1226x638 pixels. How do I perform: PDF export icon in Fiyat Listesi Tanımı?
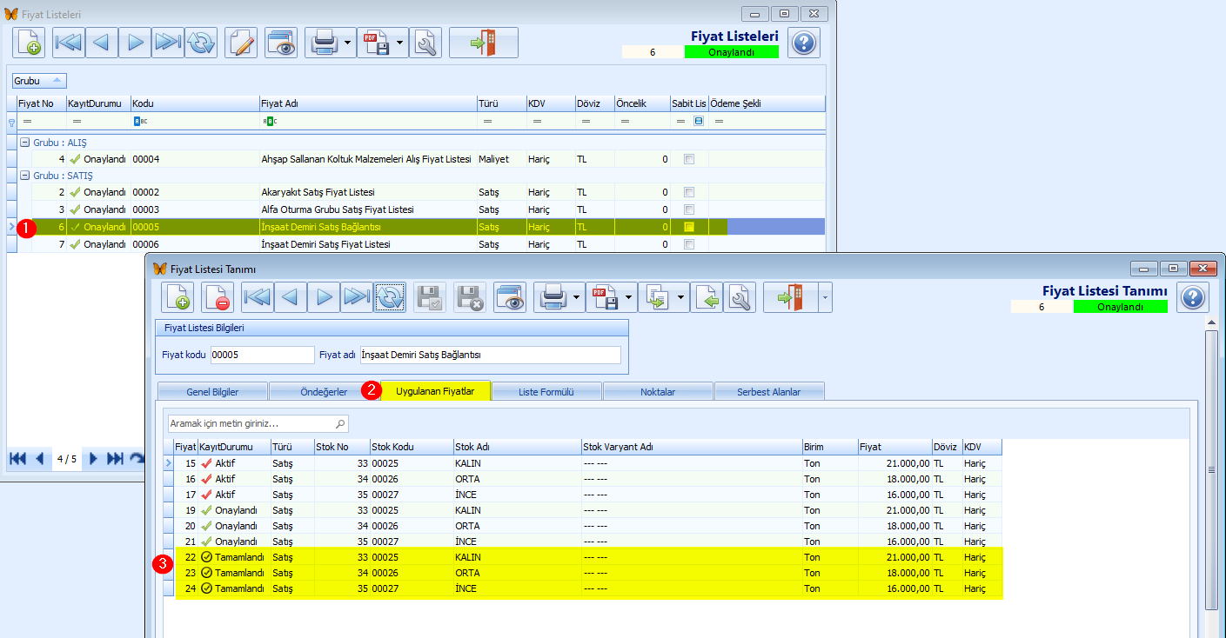(x=605, y=297)
